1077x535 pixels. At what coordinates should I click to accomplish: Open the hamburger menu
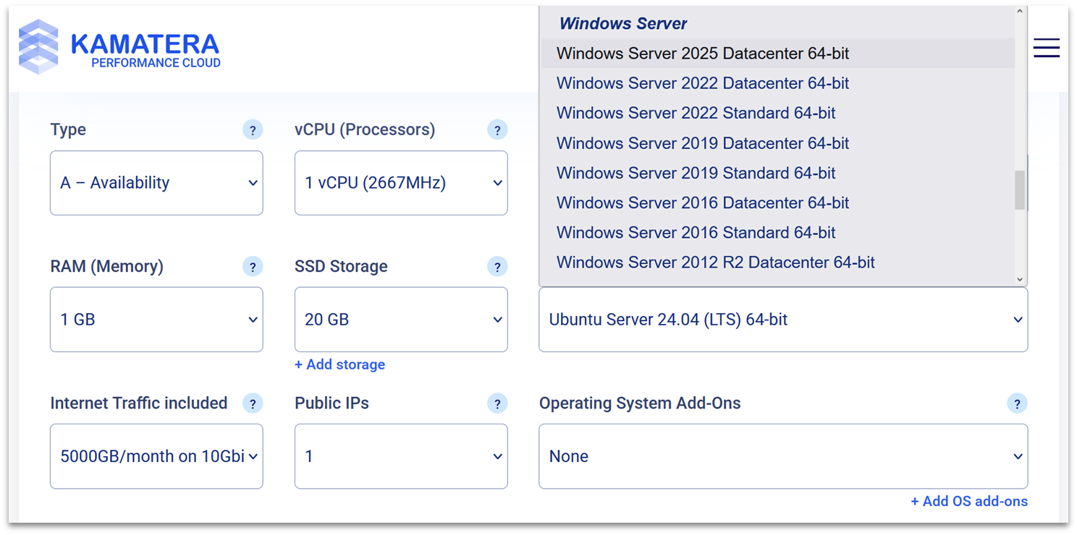tap(1046, 48)
